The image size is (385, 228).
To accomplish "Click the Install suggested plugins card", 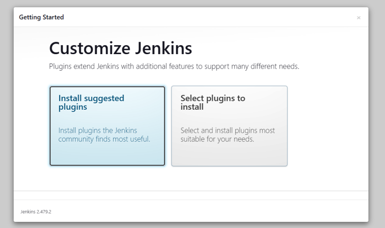I will (107, 125).
